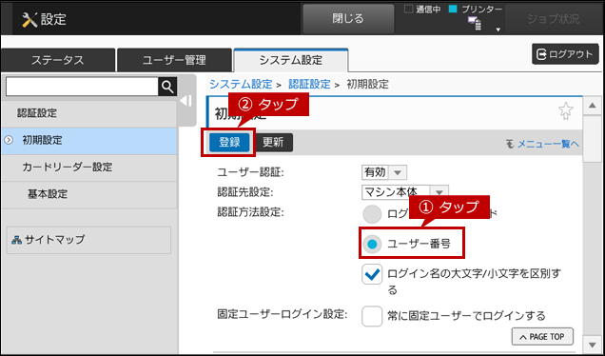The height and width of the screenshot is (356, 605).
Task: Select the システム設定 tab
Action: 291,60
